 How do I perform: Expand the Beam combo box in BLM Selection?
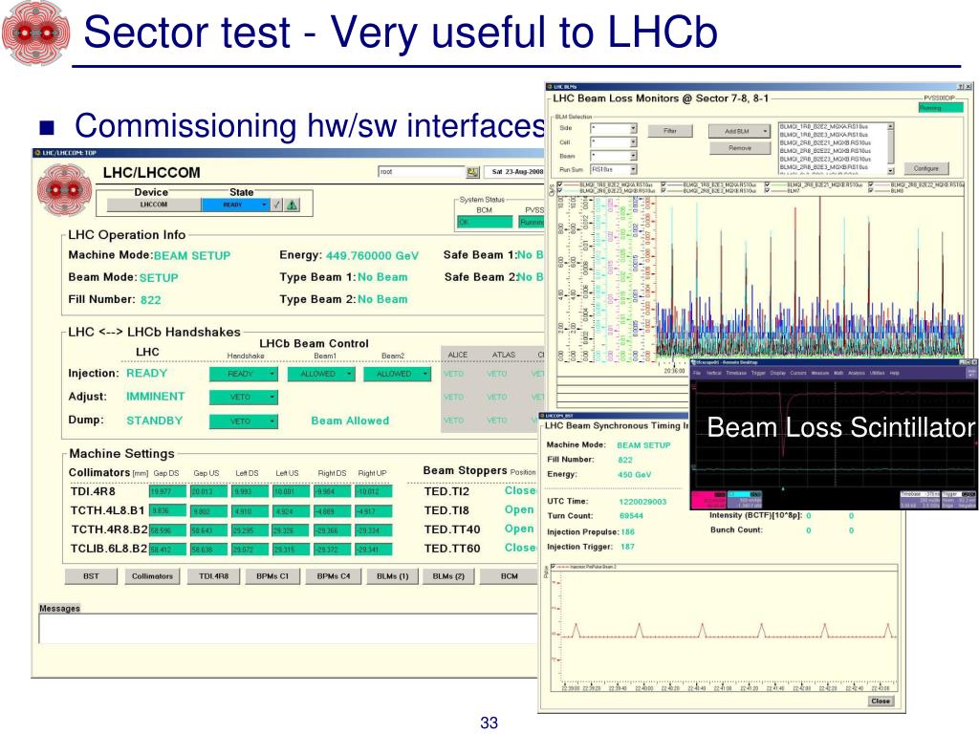point(633,156)
